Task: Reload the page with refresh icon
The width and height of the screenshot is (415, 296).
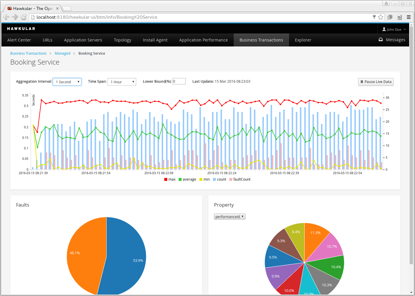Action: pyautogui.click(x=23, y=17)
